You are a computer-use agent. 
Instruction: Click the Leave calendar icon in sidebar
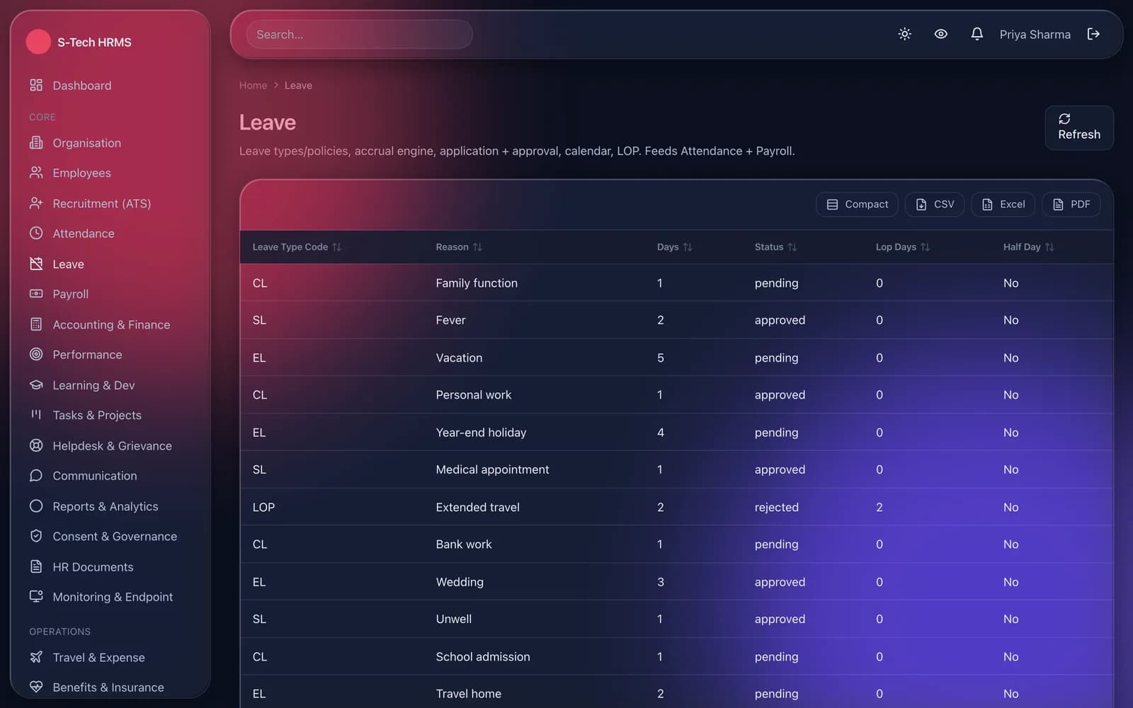click(x=36, y=263)
